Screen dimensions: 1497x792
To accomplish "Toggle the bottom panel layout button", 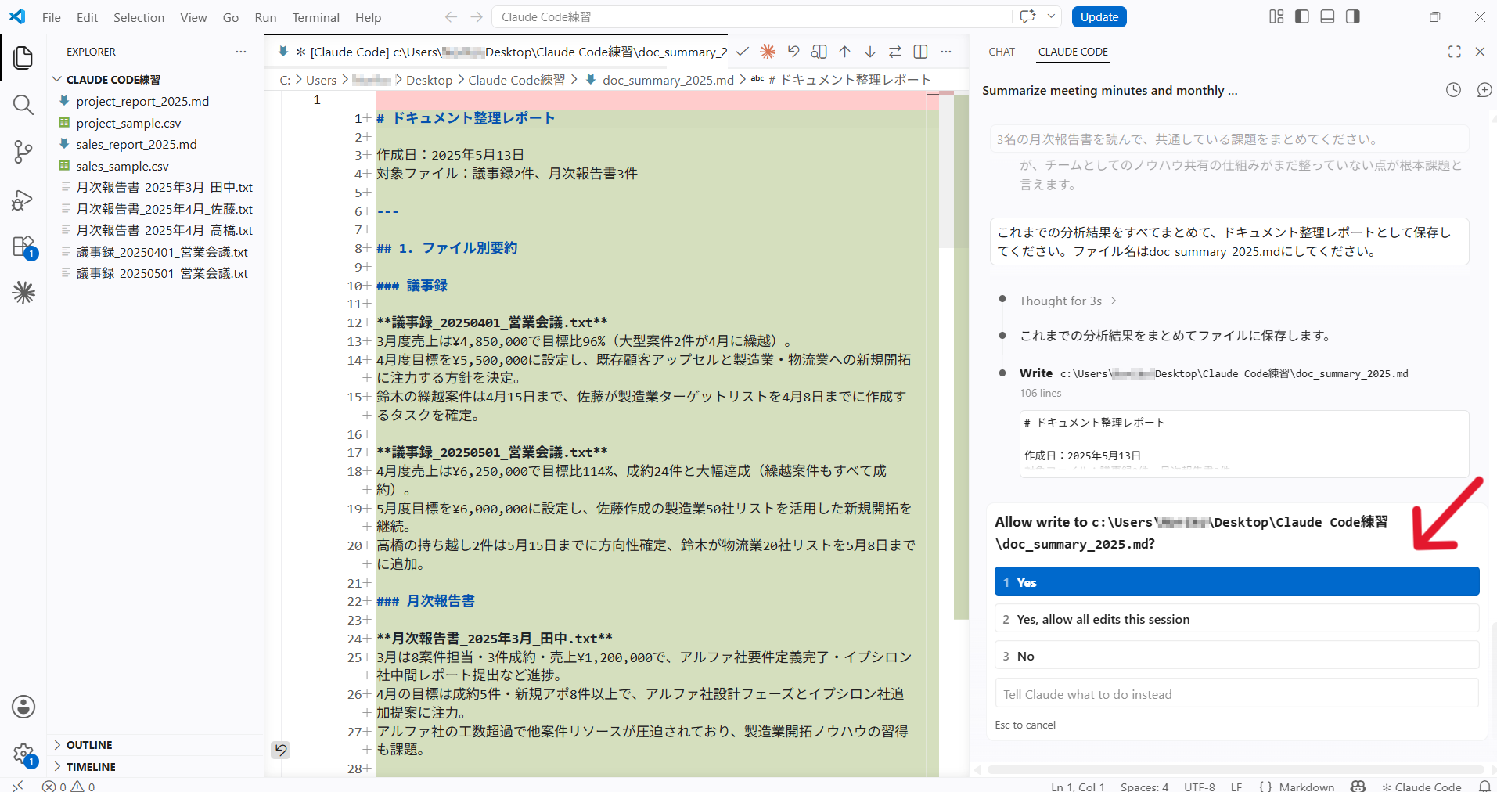I will click(1327, 17).
